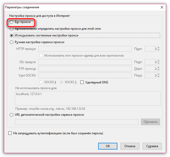Screen dimensions: 170x157
Task: Check "Использовать этот прокси-сервер для всех протоколов"
Action: (x=41, y=56)
